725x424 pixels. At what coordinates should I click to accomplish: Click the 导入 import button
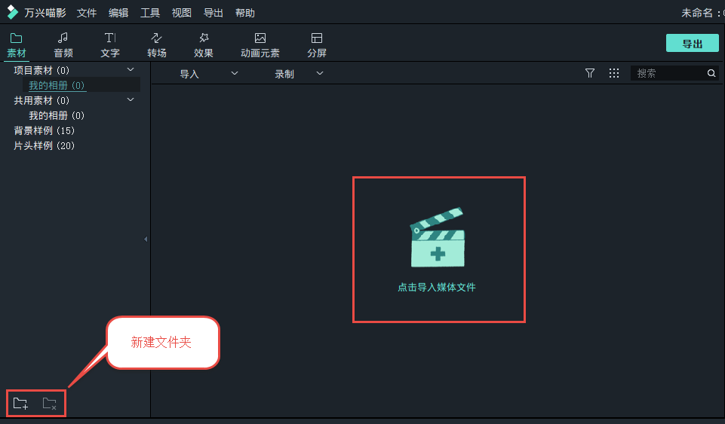pos(189,74)
